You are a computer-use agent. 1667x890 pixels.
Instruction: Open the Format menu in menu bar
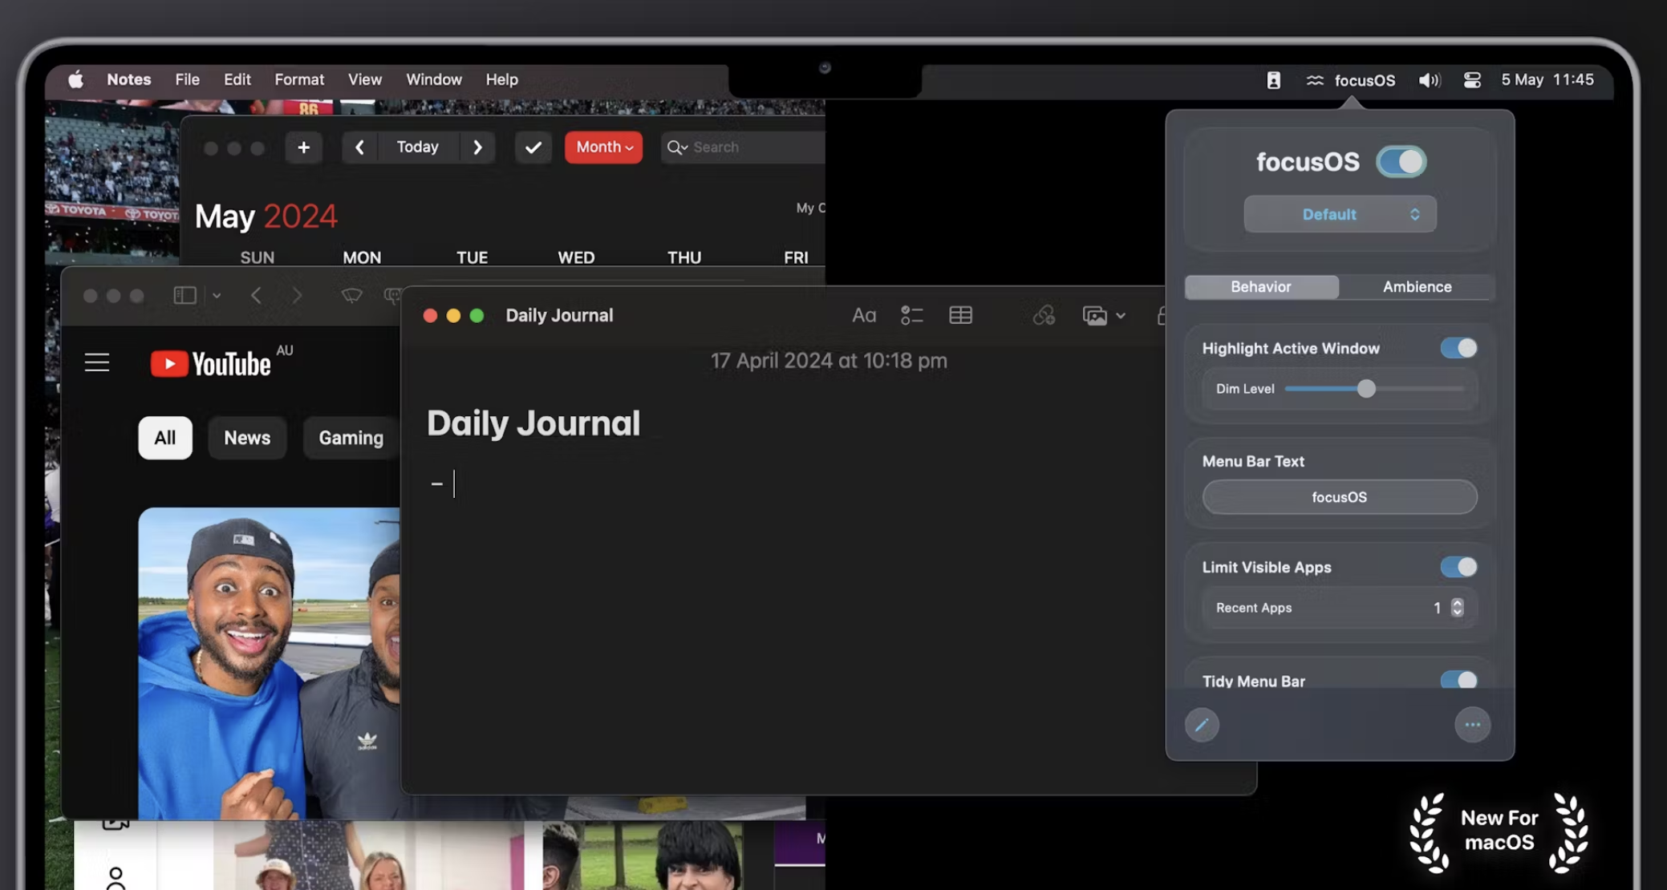click(x=299, y=79)
